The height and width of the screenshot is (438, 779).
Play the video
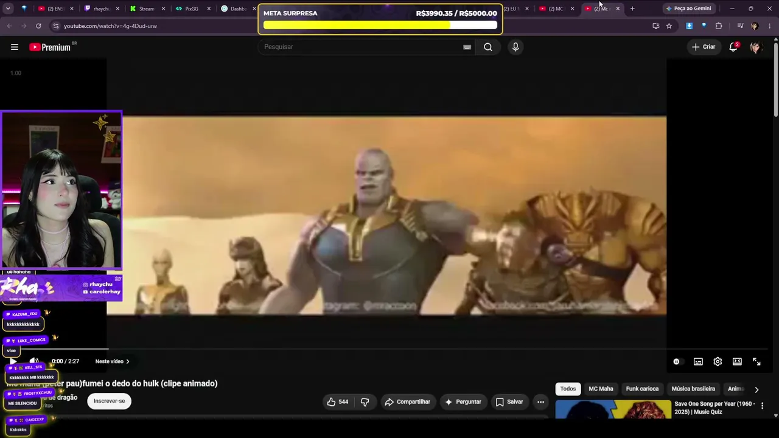pyautogui.click(x=13, y=361)
